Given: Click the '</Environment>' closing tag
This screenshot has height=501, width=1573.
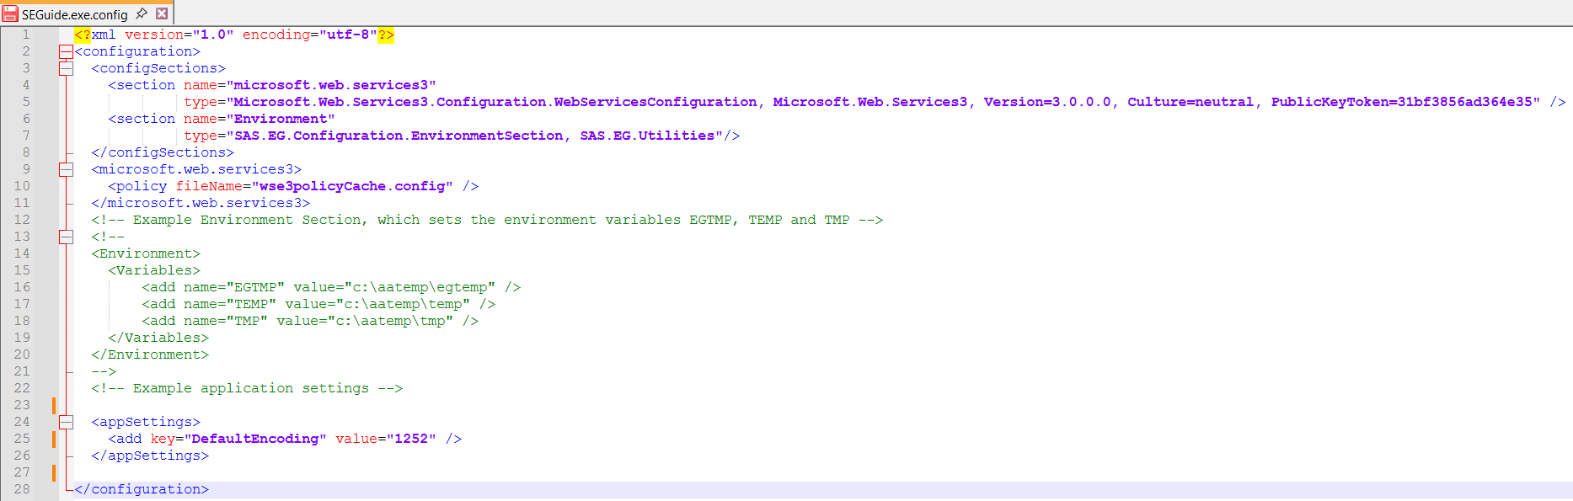Looking at the screenshot, I should [150, 354].
